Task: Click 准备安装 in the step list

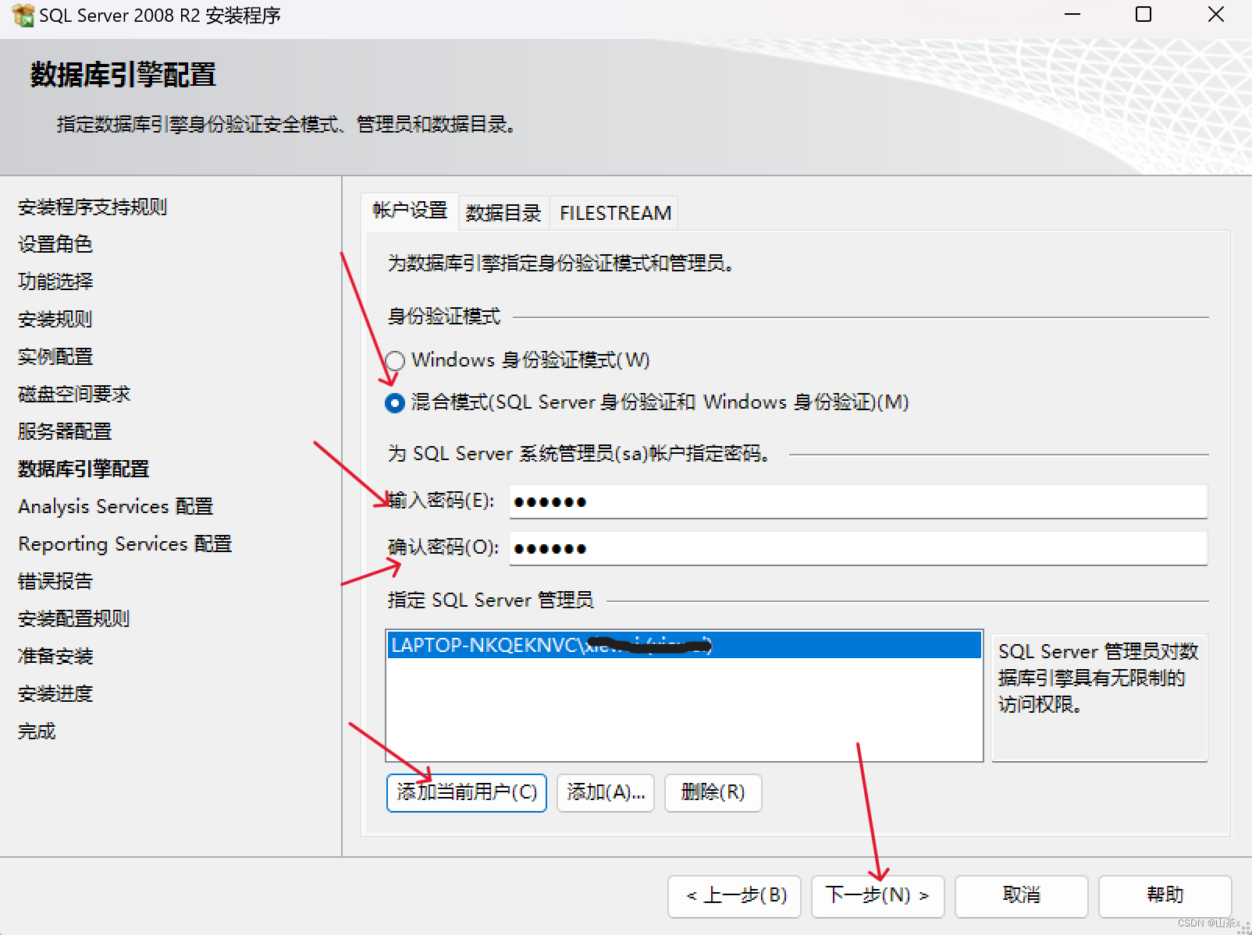Action: (55, 656)
